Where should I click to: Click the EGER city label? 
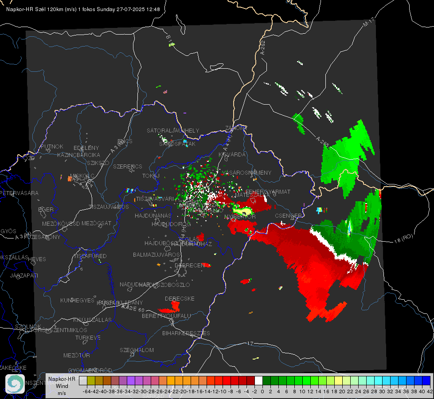click(46, 209)
